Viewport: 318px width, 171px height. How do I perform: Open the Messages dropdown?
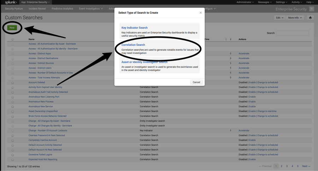pos(265,2)
